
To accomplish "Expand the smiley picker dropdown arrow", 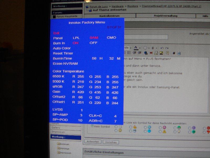I will tap(149, 48).
